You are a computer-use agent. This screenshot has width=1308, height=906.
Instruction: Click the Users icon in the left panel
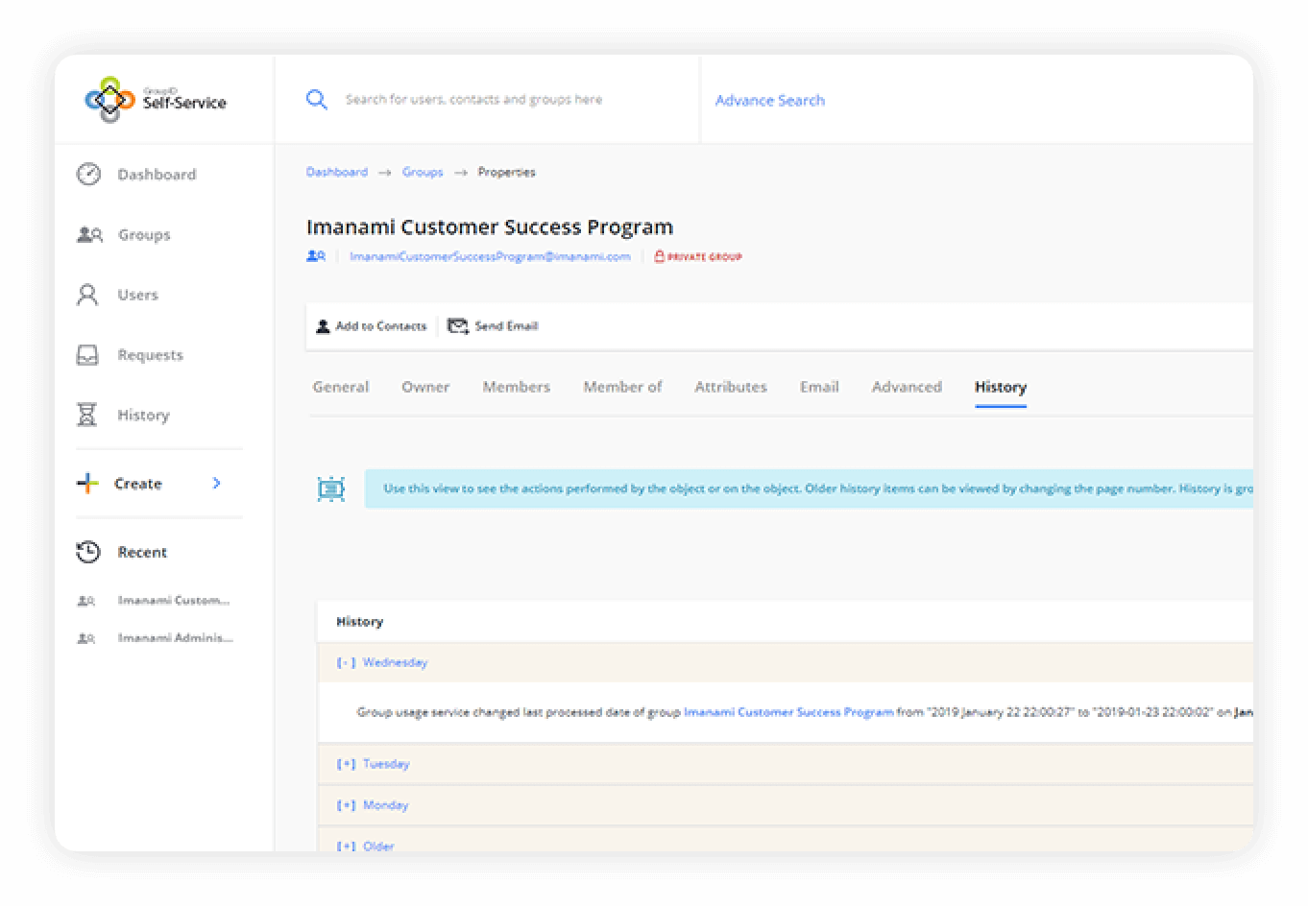coord(88,295)
